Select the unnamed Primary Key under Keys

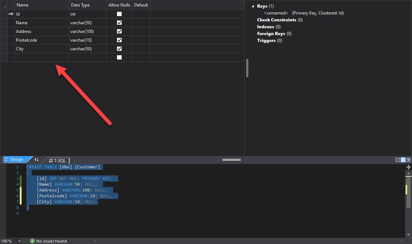pos(287,13)
